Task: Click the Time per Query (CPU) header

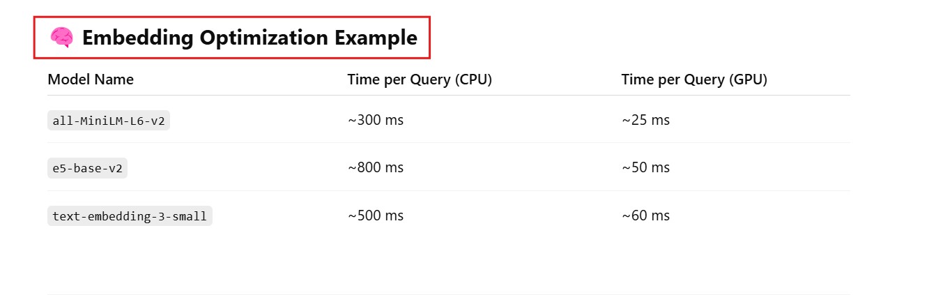Action: [x=420, y=80]
